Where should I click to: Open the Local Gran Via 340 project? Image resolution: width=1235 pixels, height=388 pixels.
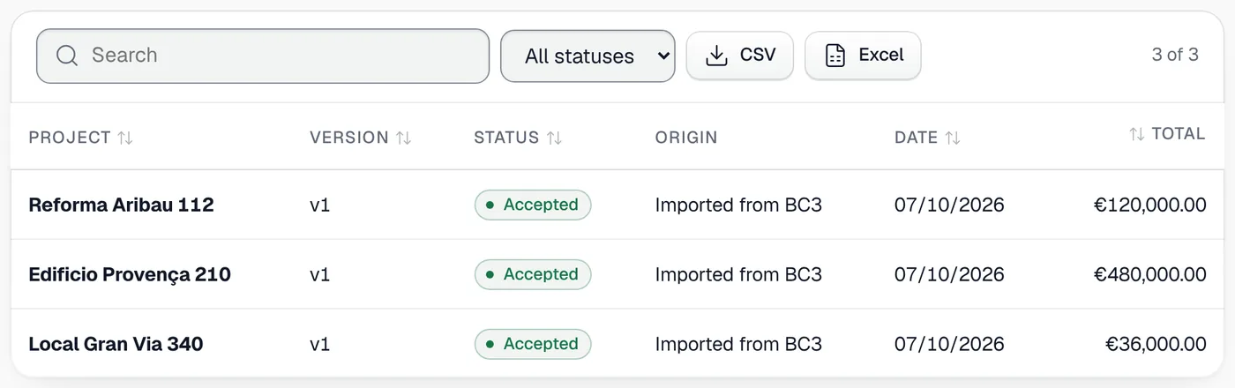[116, 344]
